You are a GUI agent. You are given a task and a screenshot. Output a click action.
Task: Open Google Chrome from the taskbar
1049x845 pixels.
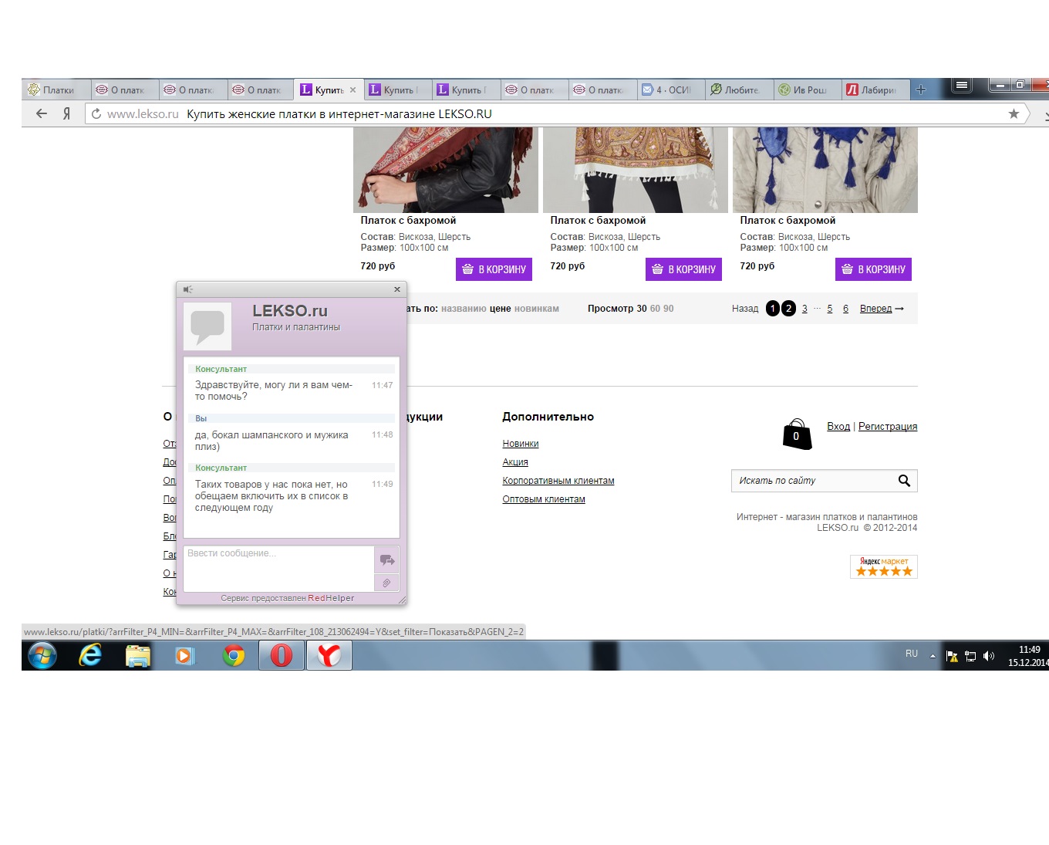234,655
